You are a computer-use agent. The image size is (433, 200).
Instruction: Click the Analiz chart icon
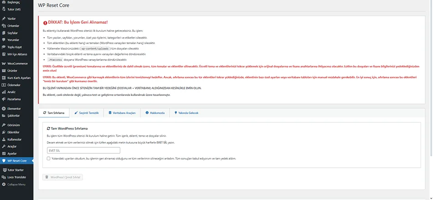[x=4, y=92]
